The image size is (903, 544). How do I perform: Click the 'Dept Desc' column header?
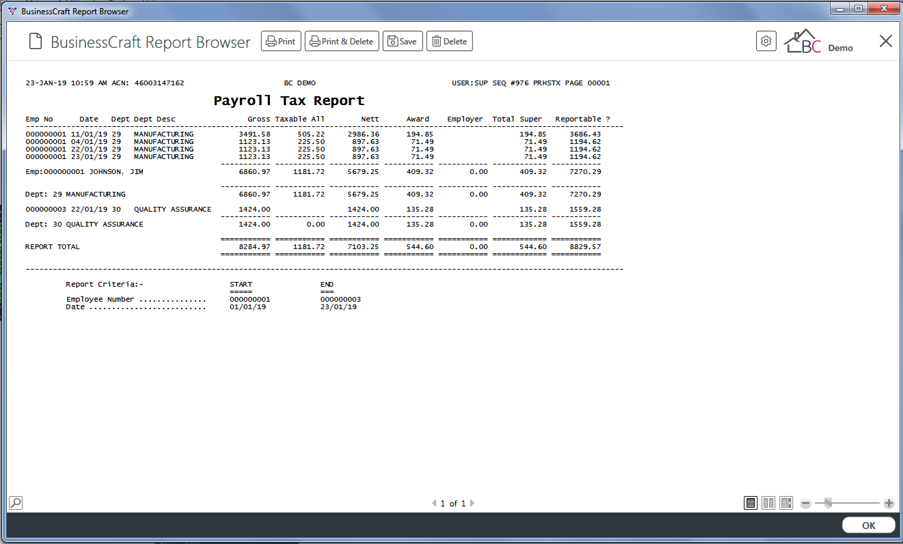point(154,119)
